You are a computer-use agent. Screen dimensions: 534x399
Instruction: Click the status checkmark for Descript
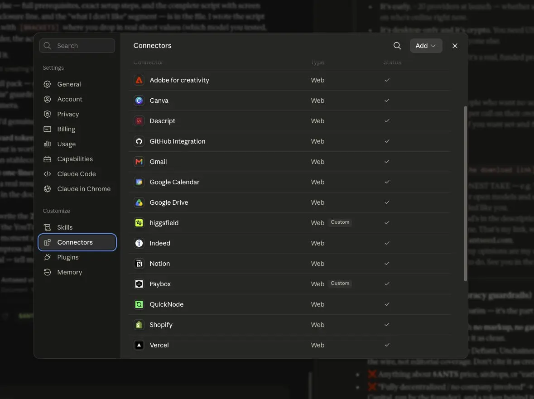pyautogui.click(x=387, y=121)
